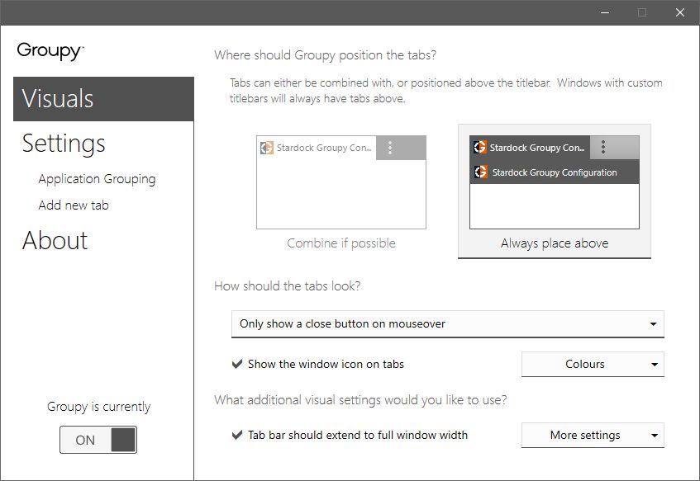This screenshot has width=700, height=481.
Task: Toggle Groupy ON/OFF switch
Action: tap(98, 440)
